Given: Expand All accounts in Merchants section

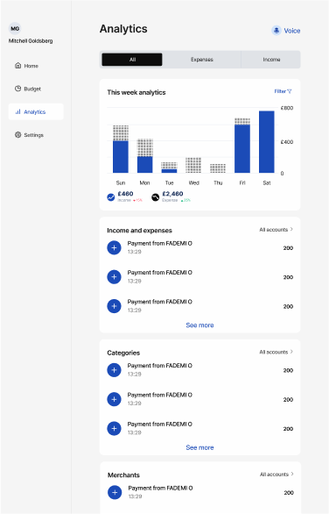Looking at the screenshot, I should click(x=276, y=474).
